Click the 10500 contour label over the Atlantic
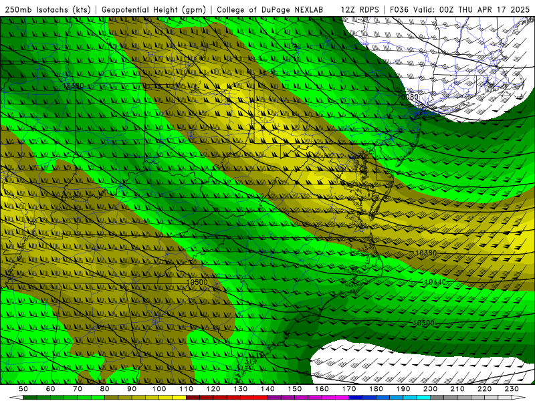535x401 pixels. pos(424,323)
